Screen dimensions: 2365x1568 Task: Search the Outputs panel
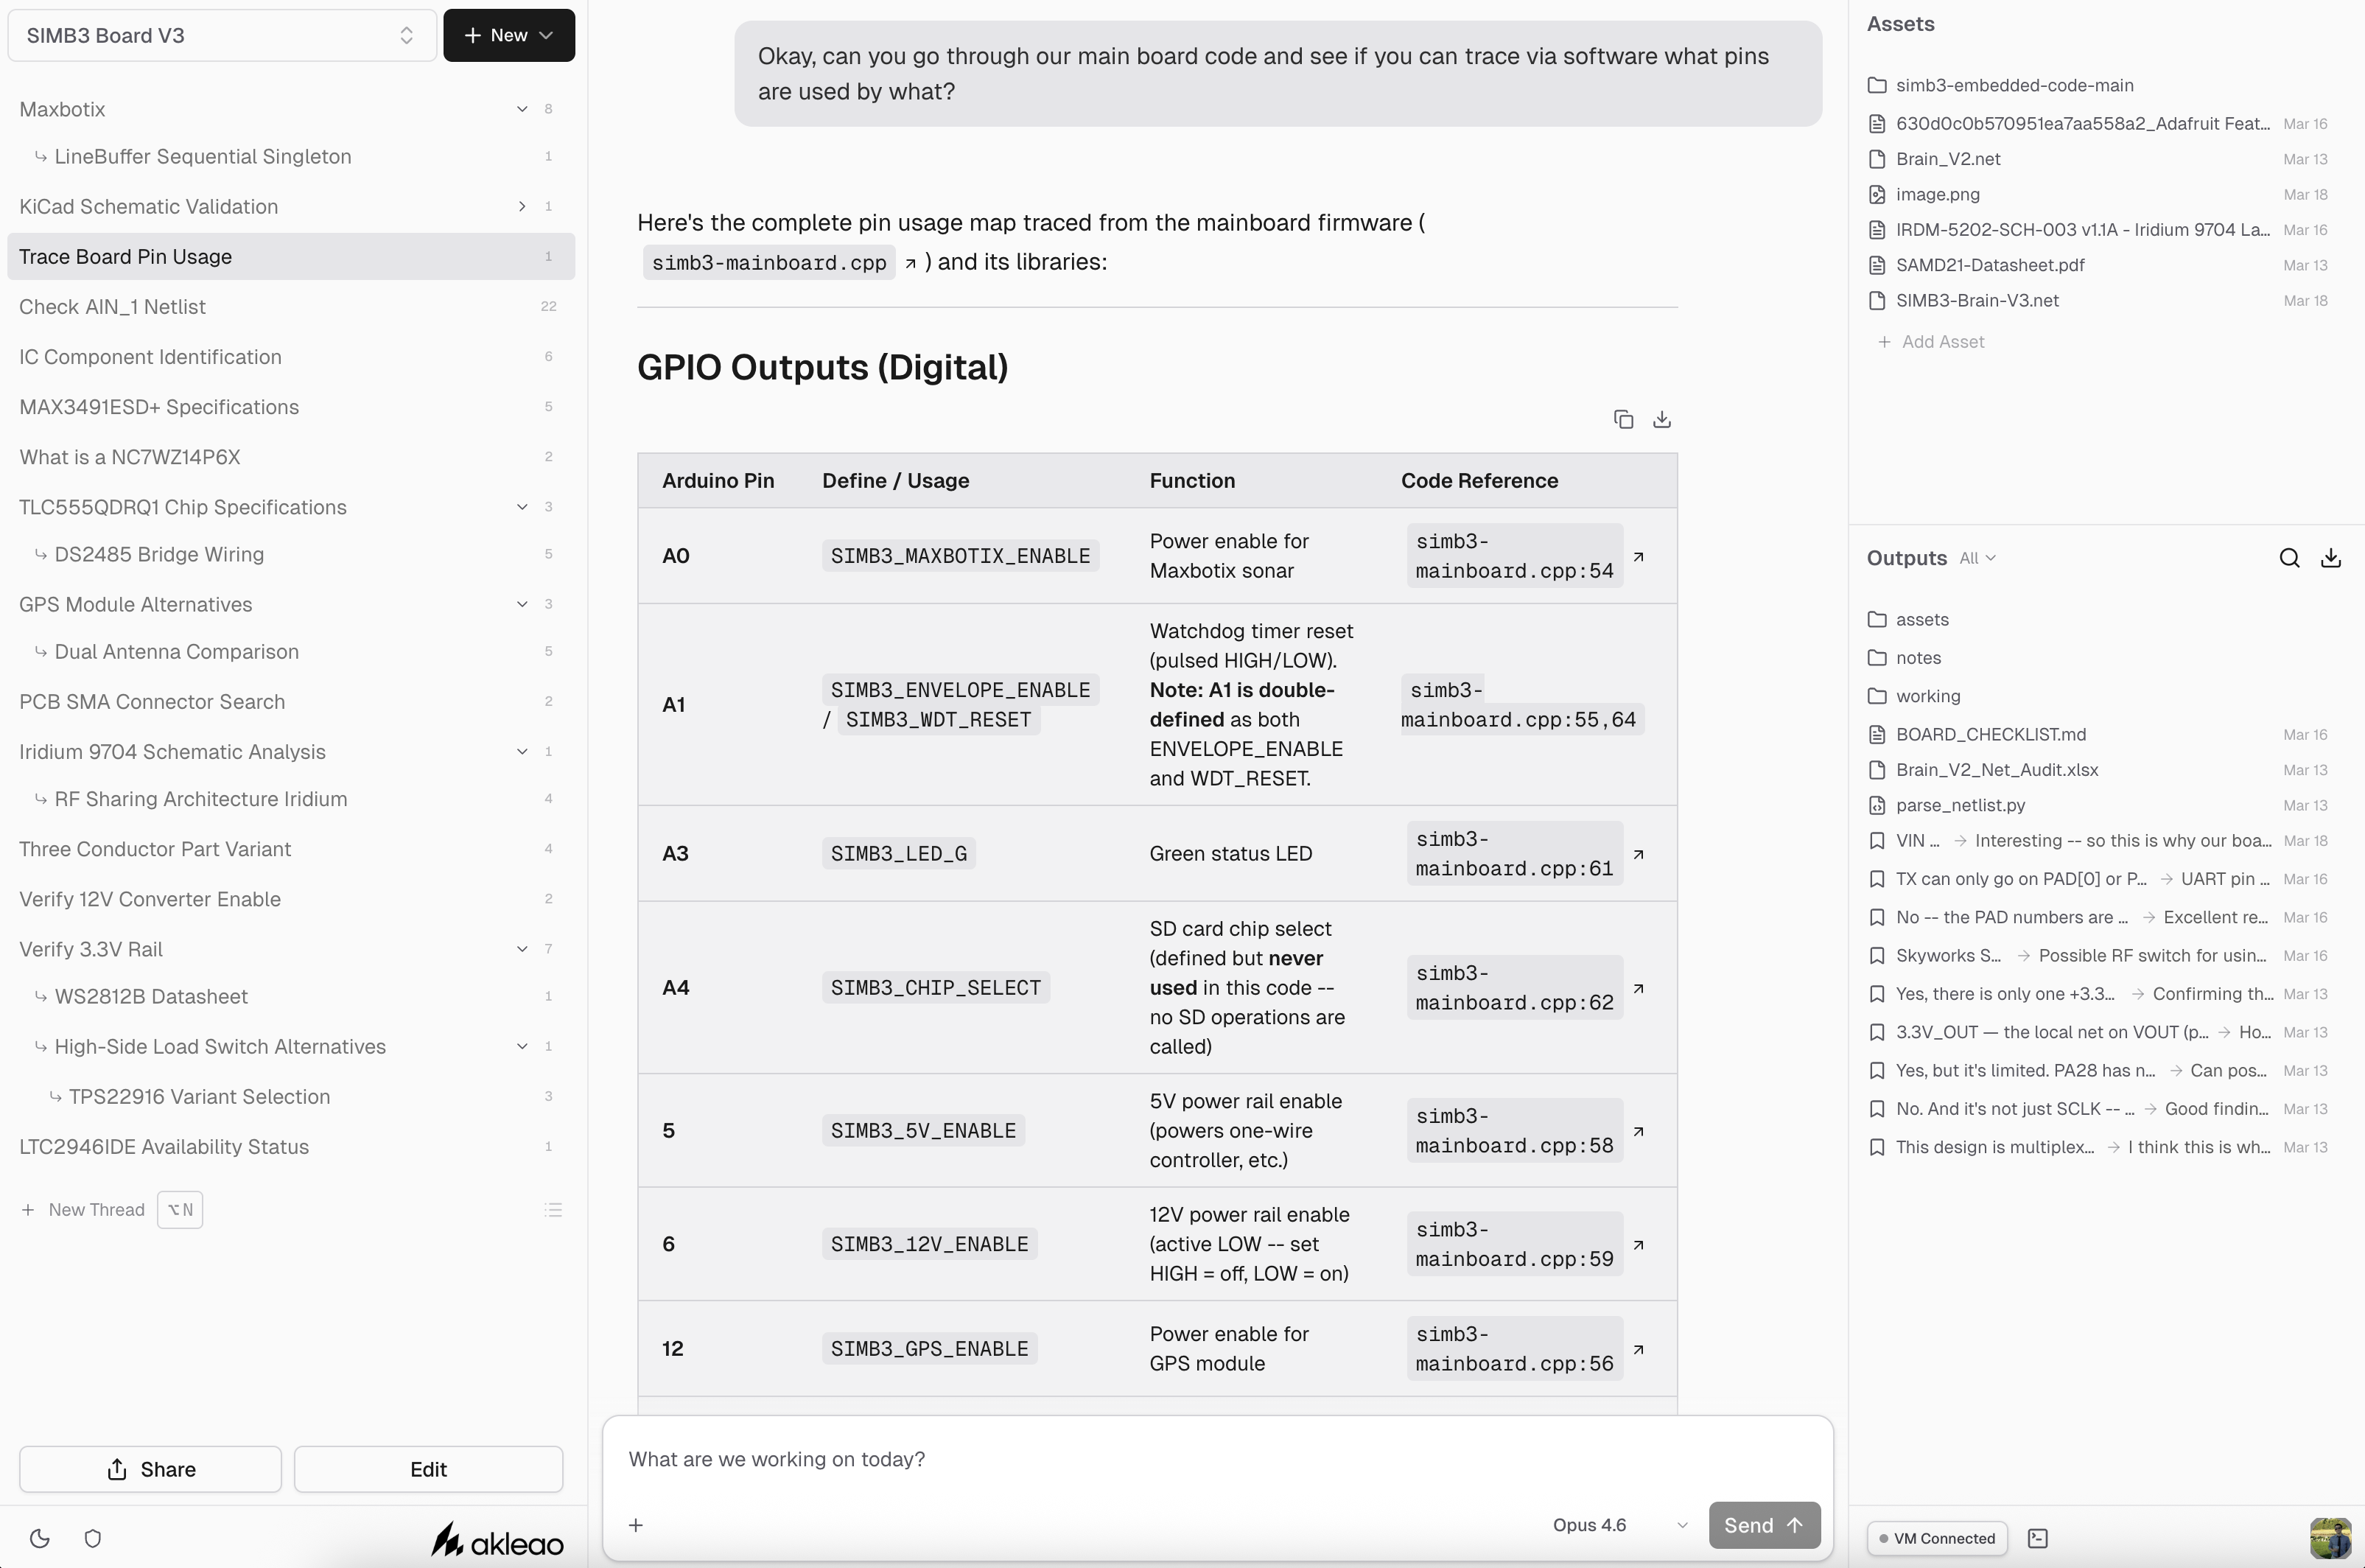[x=2289, y=558]
